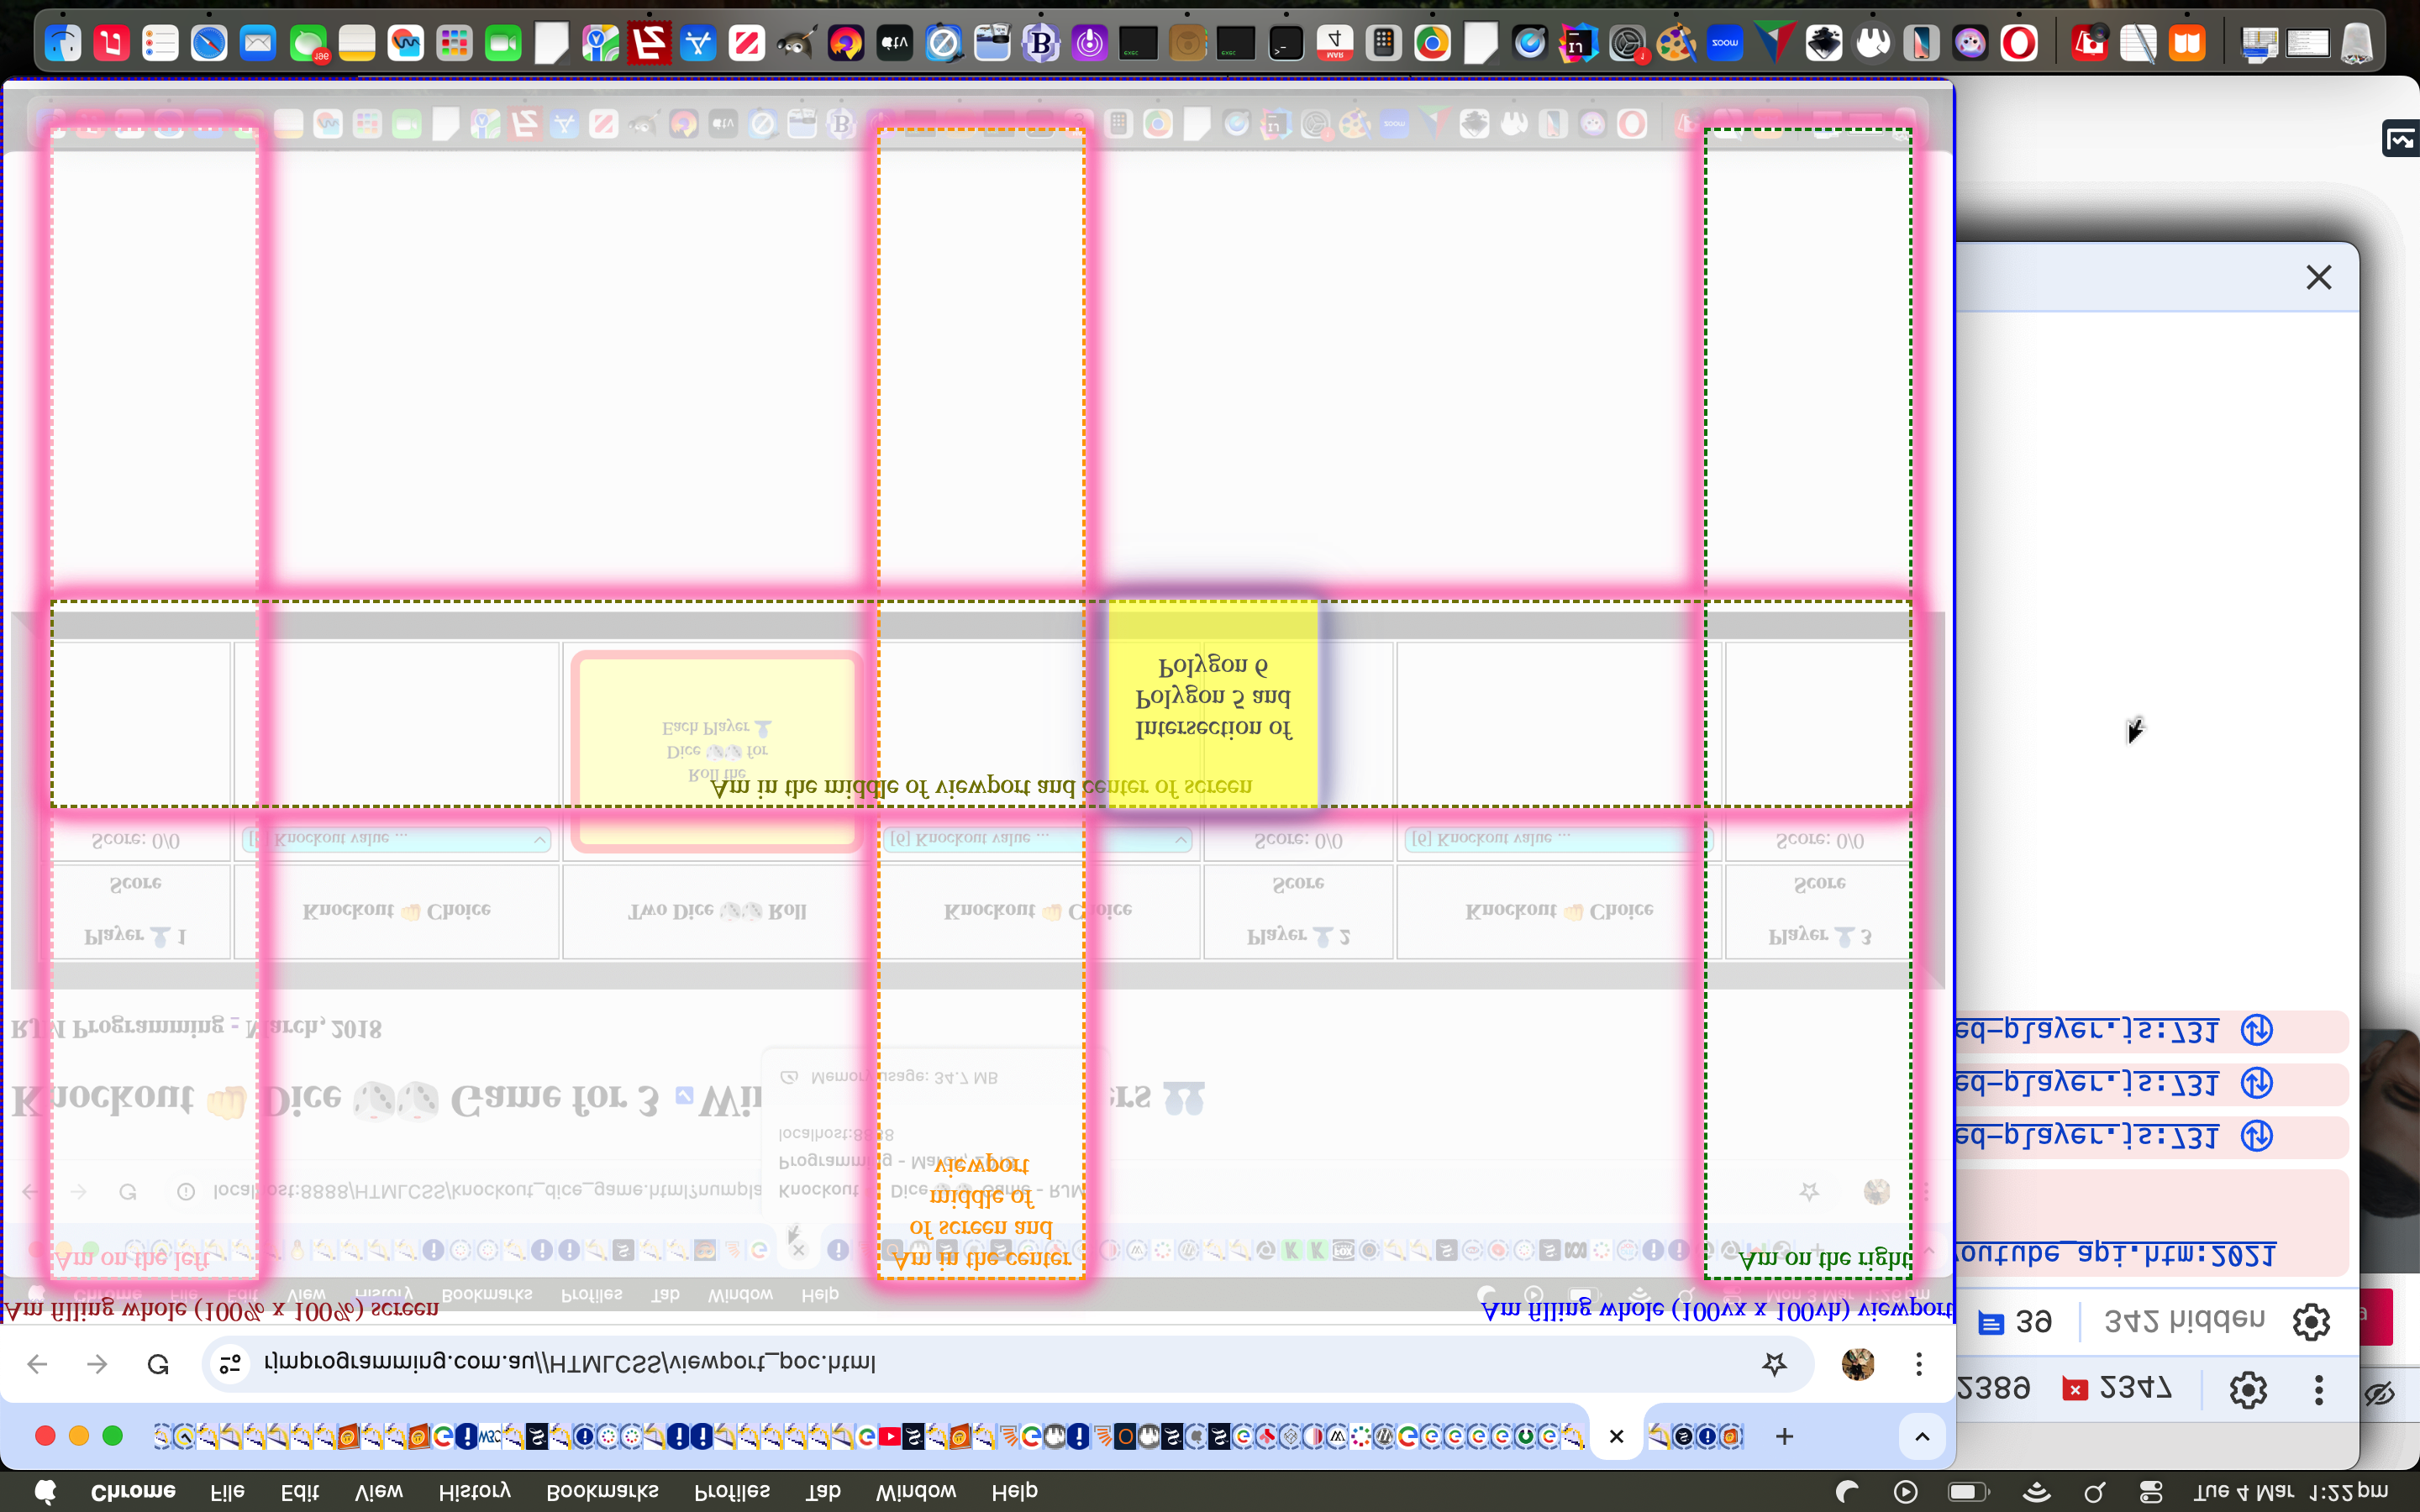Open DevTools three-dot customize menu

coord(2318,1389)
